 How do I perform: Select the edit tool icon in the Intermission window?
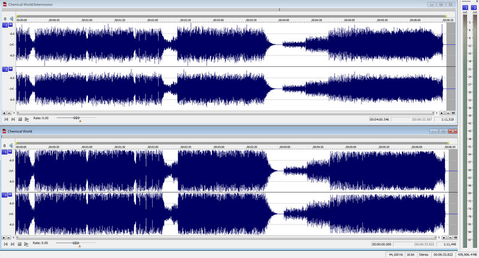click(x=11, y=19)
